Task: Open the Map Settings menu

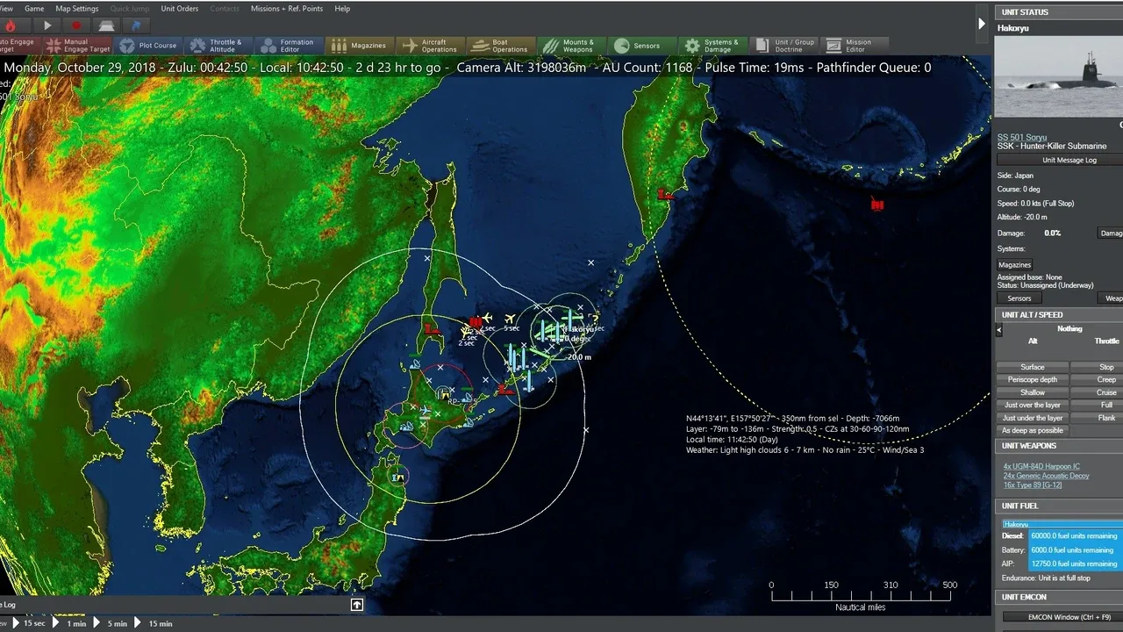Action: [x=77, y=9]
